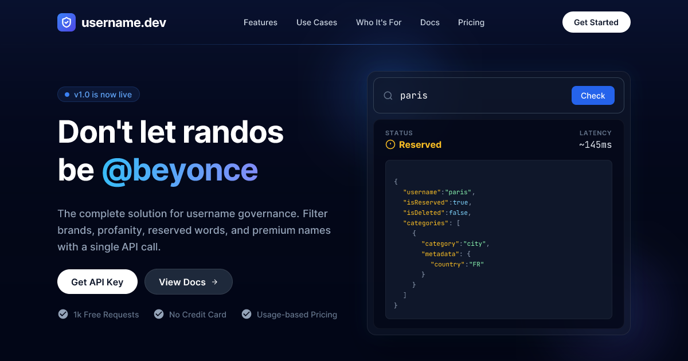
Task: Click the 1k Free Requests checkmark icon
Action: click(63, 314)
